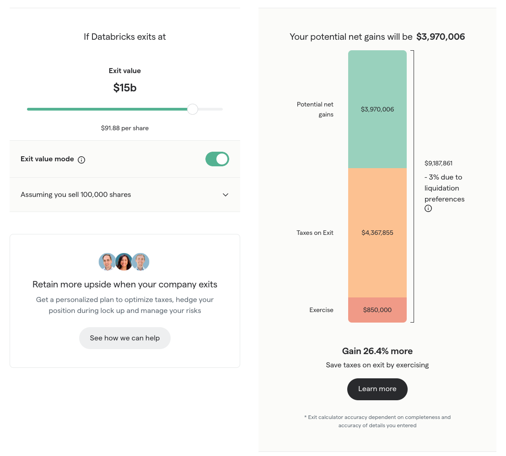Click the first advisor avatar photo
This screenshot has width=506, height=456.
(x=107, y=262)
